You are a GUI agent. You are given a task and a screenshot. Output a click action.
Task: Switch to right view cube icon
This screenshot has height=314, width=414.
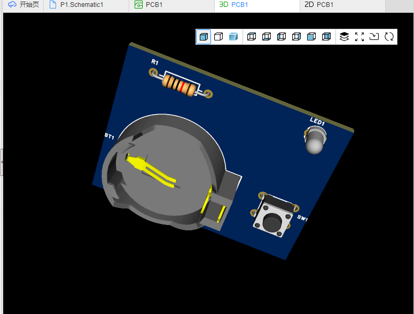[296, 37]
